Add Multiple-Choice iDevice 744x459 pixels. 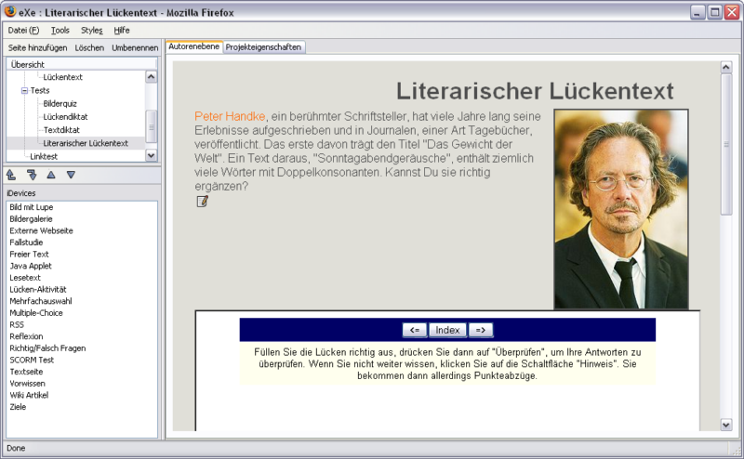pos(36,313)
